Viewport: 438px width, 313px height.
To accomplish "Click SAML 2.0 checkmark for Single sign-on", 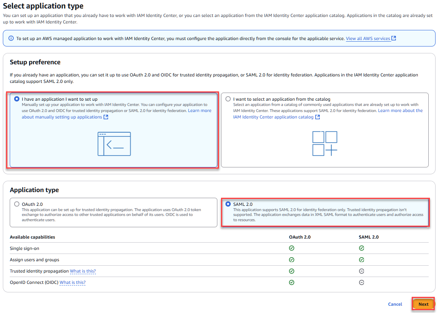I will 361,248.
